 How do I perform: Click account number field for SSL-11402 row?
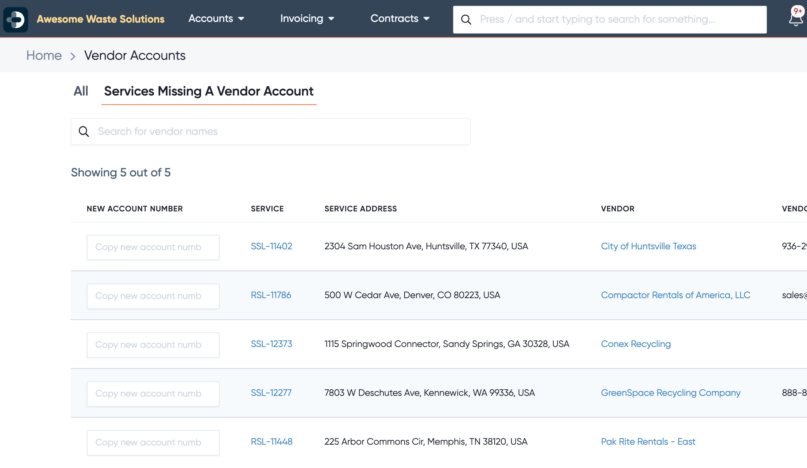click(x=153, y=247)
